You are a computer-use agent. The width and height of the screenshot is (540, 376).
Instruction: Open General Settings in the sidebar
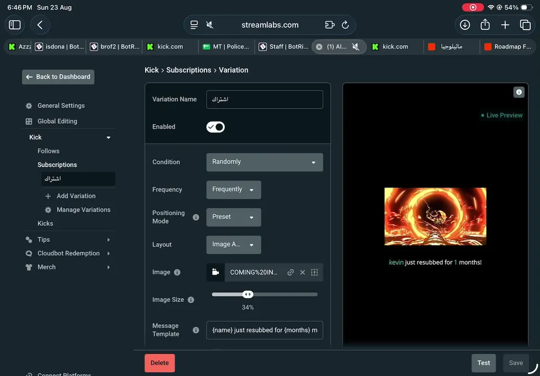(x=61, y=105)
